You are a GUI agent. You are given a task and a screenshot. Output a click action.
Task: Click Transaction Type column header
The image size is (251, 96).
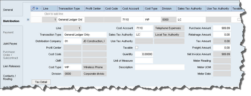(71, 9)
